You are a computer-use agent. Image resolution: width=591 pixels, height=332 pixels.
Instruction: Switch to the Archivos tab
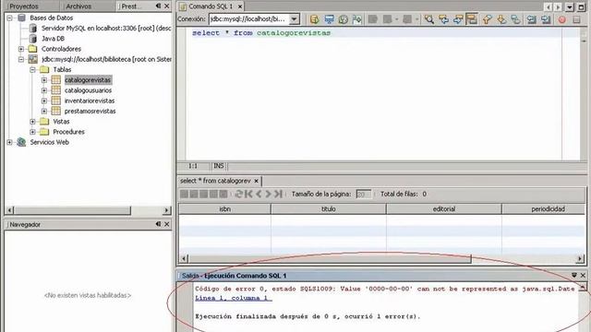[x=78, y=6]
